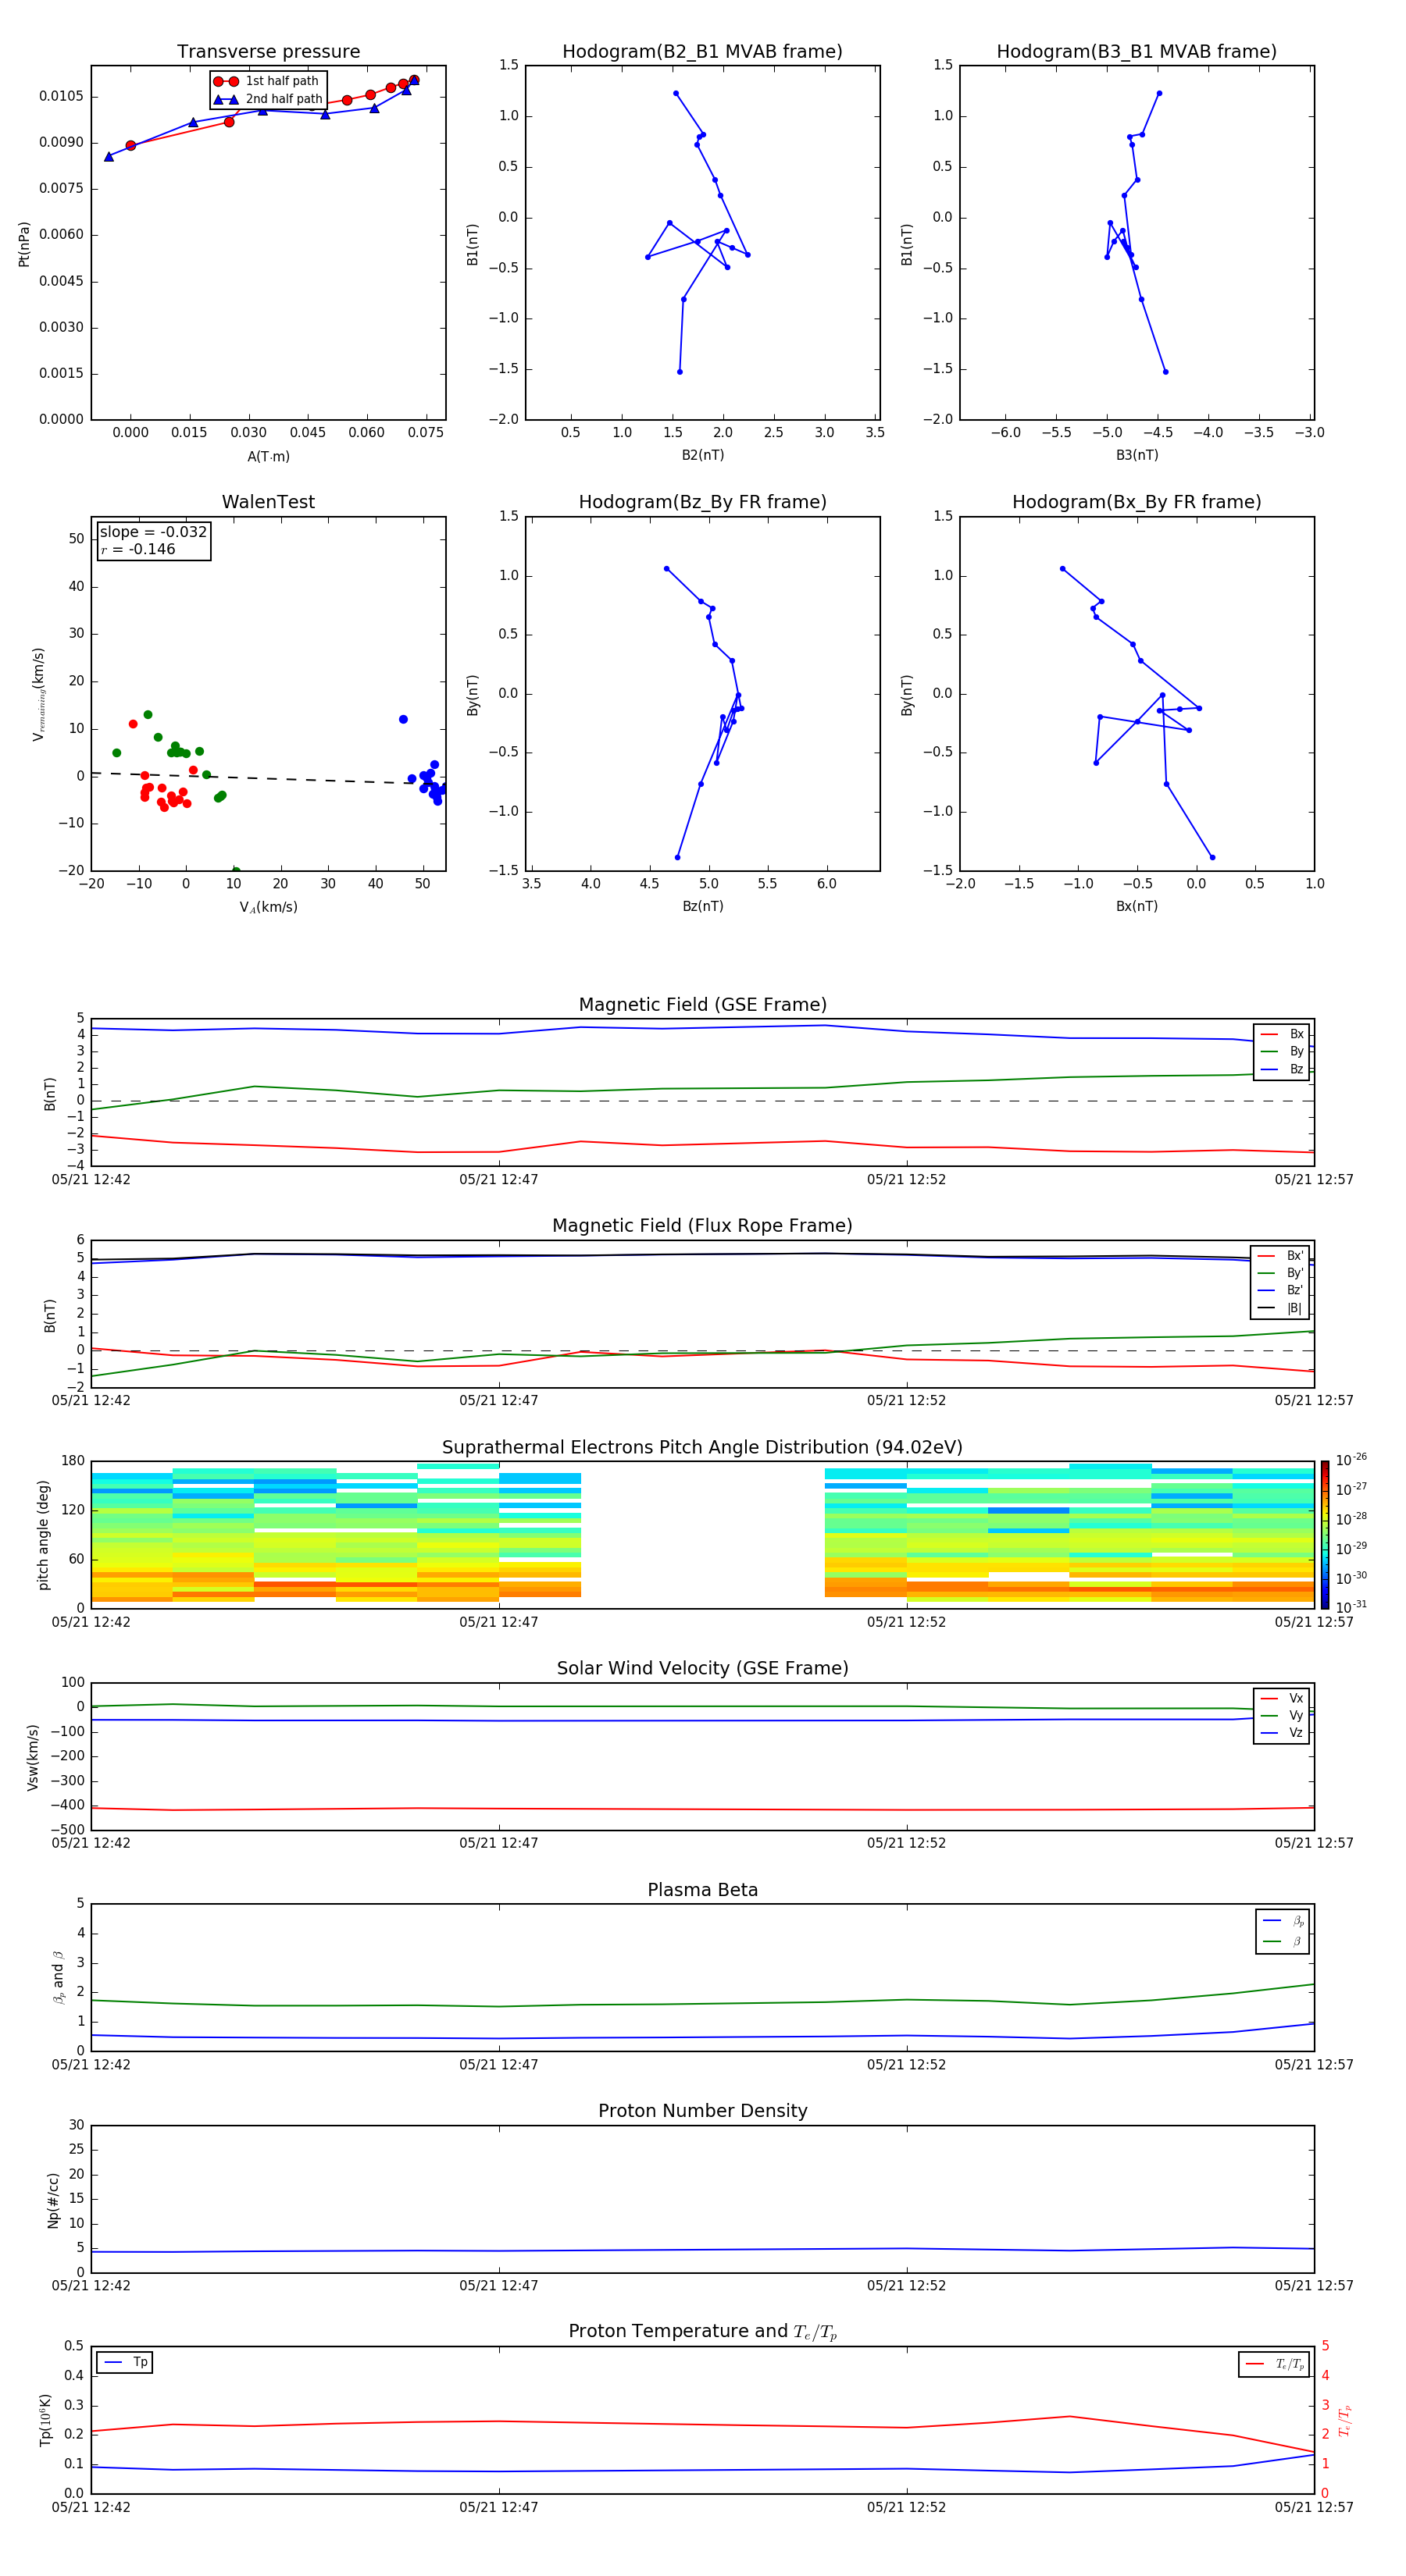The height and width of the screenshot is (2576, 1406).
Task: Click the lone blue outlier point in WalenTest
Action: (x=403, y=719)
